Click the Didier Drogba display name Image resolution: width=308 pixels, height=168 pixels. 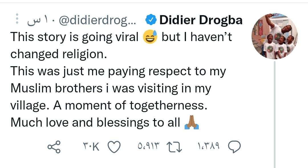[x=201, y=20]
